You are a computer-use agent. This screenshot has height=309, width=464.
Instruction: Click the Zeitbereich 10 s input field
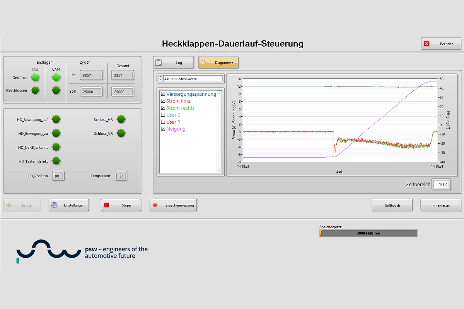click(441, 185)
